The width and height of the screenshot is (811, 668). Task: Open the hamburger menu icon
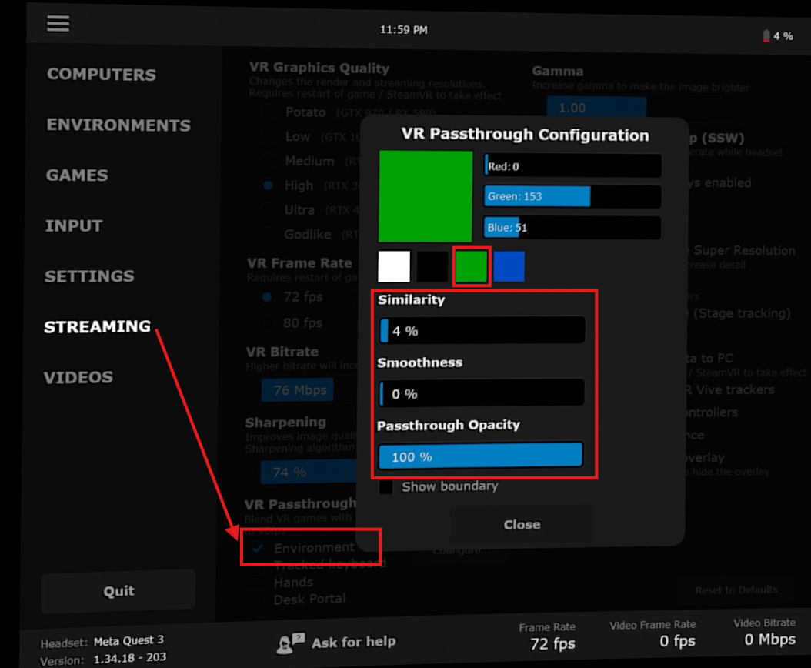tap(58, 23)
